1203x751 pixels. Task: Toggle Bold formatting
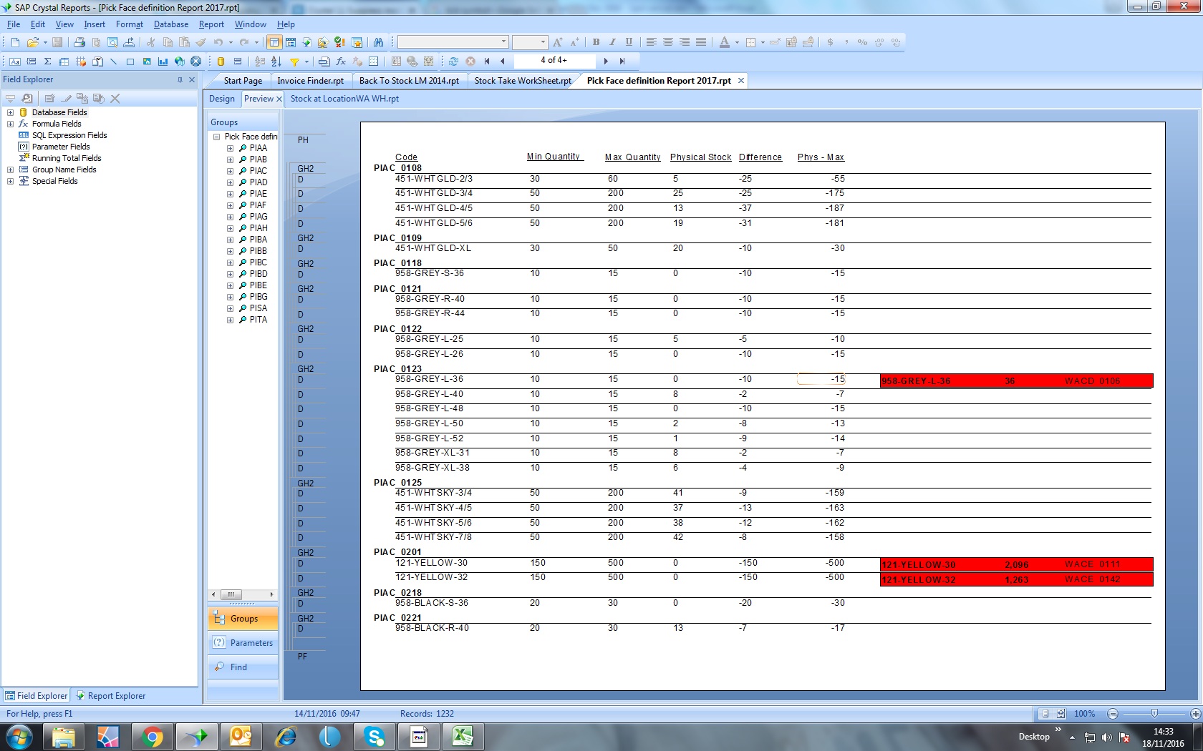596,42
